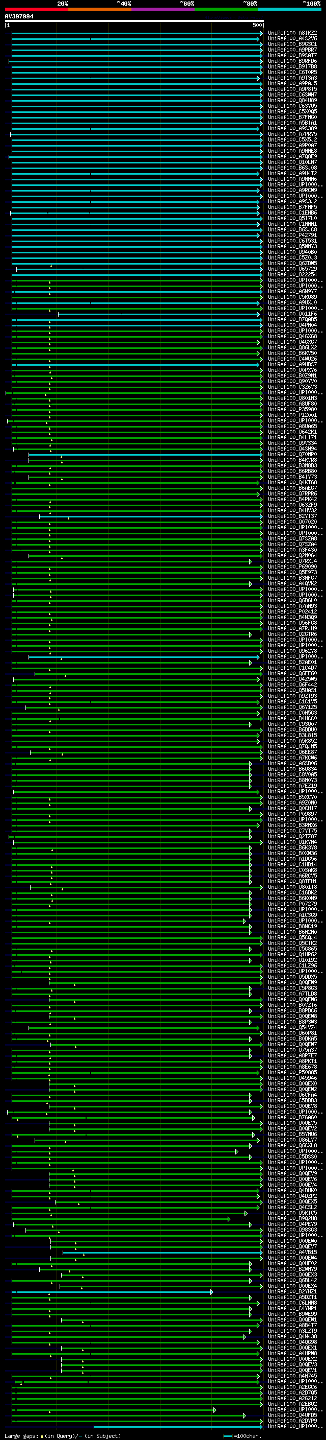Open hit UniRef100_A9U4T2

coord(292,173)
